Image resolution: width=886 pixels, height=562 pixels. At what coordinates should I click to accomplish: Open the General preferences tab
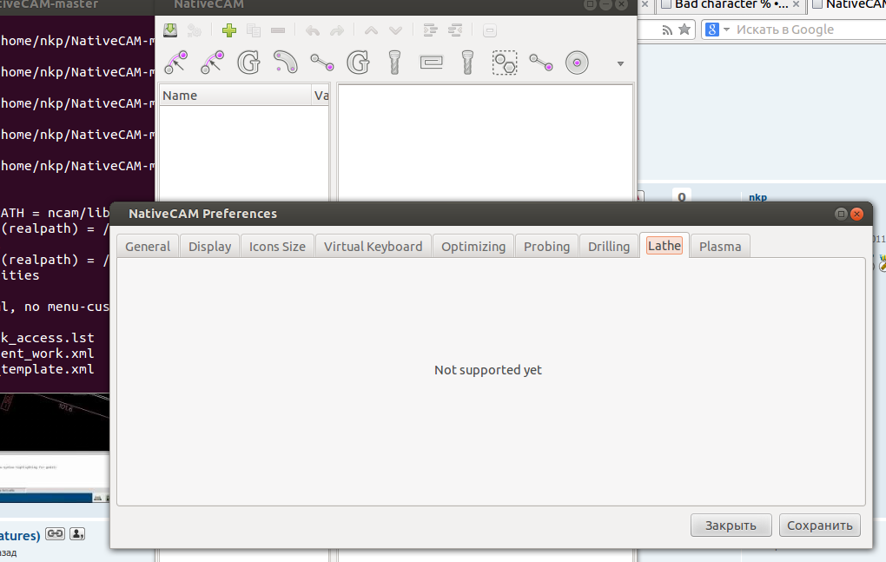pos(148,247)
